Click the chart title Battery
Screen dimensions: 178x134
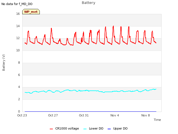[88, 3]
